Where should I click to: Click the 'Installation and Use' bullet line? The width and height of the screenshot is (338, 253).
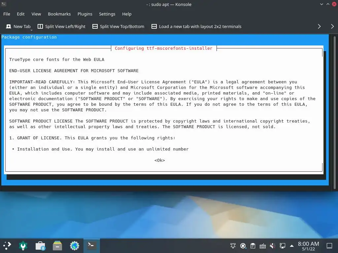tap(100, 149)
